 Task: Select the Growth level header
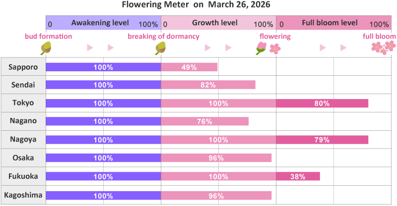coord(218,23)
